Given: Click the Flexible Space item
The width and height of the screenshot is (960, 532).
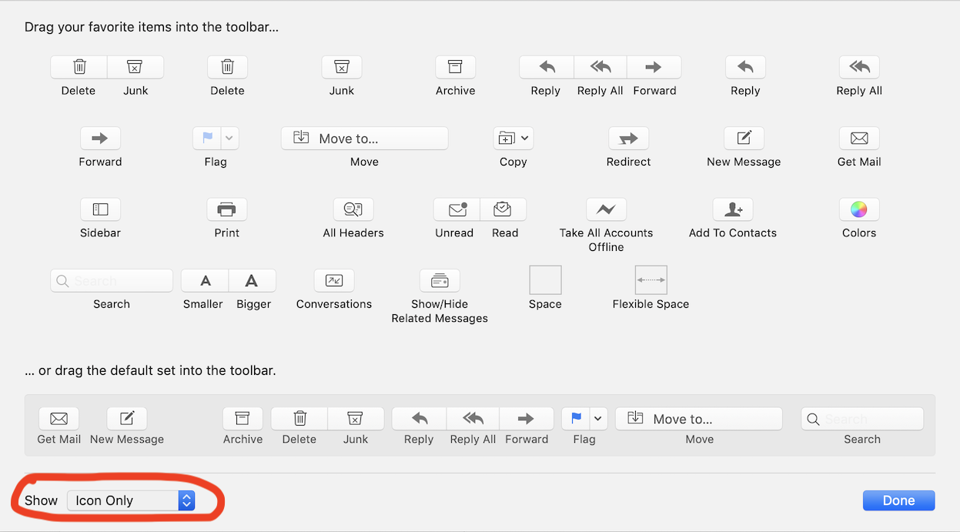Looking at the screenshot, I should pyautogui.click(x=651, y=280).
